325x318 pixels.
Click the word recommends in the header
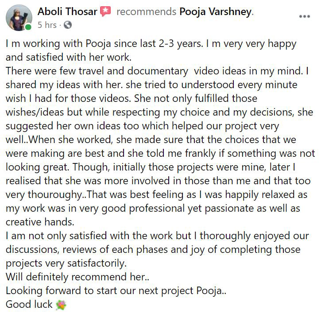pos(146,12)
